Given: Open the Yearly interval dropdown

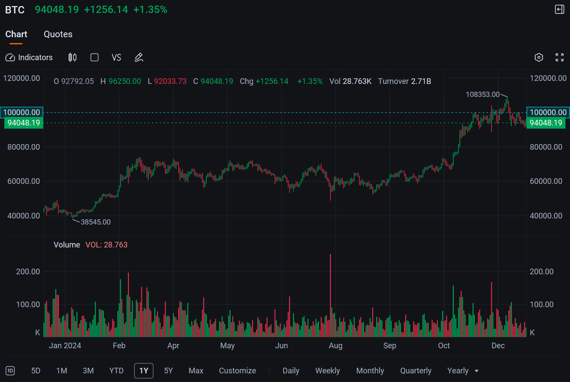Looking at the screenshot, I should (x=463, y=371).
